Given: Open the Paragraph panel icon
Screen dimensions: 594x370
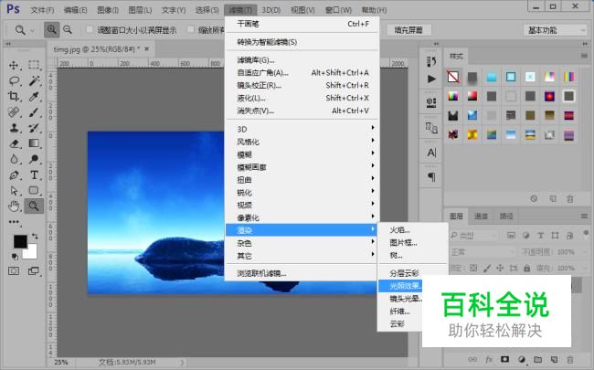Looking at the screenshot, I should click(431, 176).
